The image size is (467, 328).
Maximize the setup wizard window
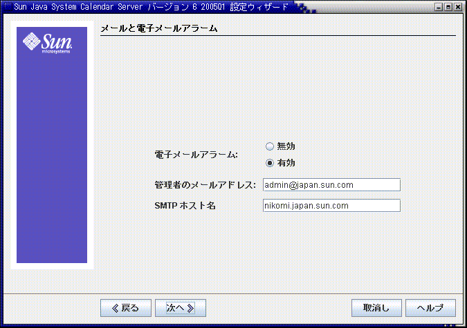click(x=448, y=7)
